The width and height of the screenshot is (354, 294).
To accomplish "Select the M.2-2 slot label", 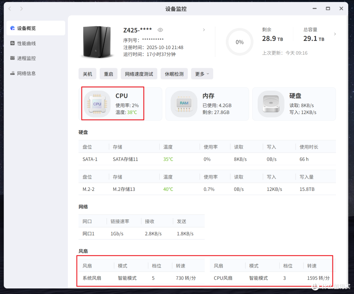I will 88,189.
